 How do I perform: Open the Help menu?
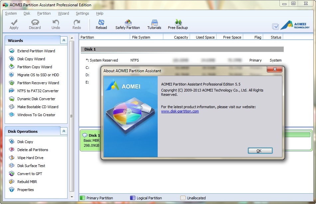pos(99,13)
